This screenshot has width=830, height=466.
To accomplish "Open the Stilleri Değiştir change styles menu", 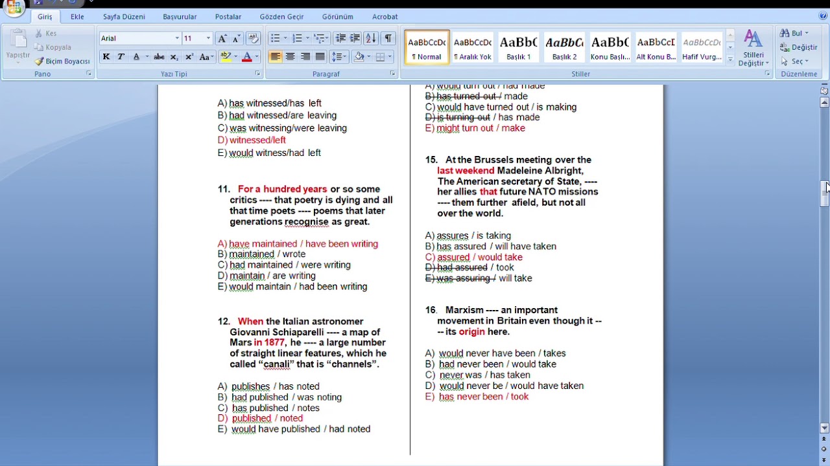I will 753,47.
